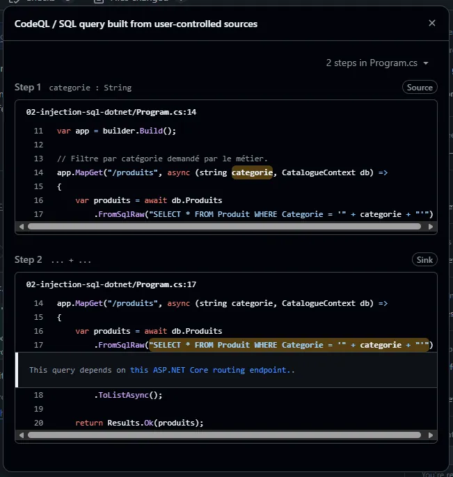Click scroll-left arrow in Step 2 code

click(x=21, y=435)
